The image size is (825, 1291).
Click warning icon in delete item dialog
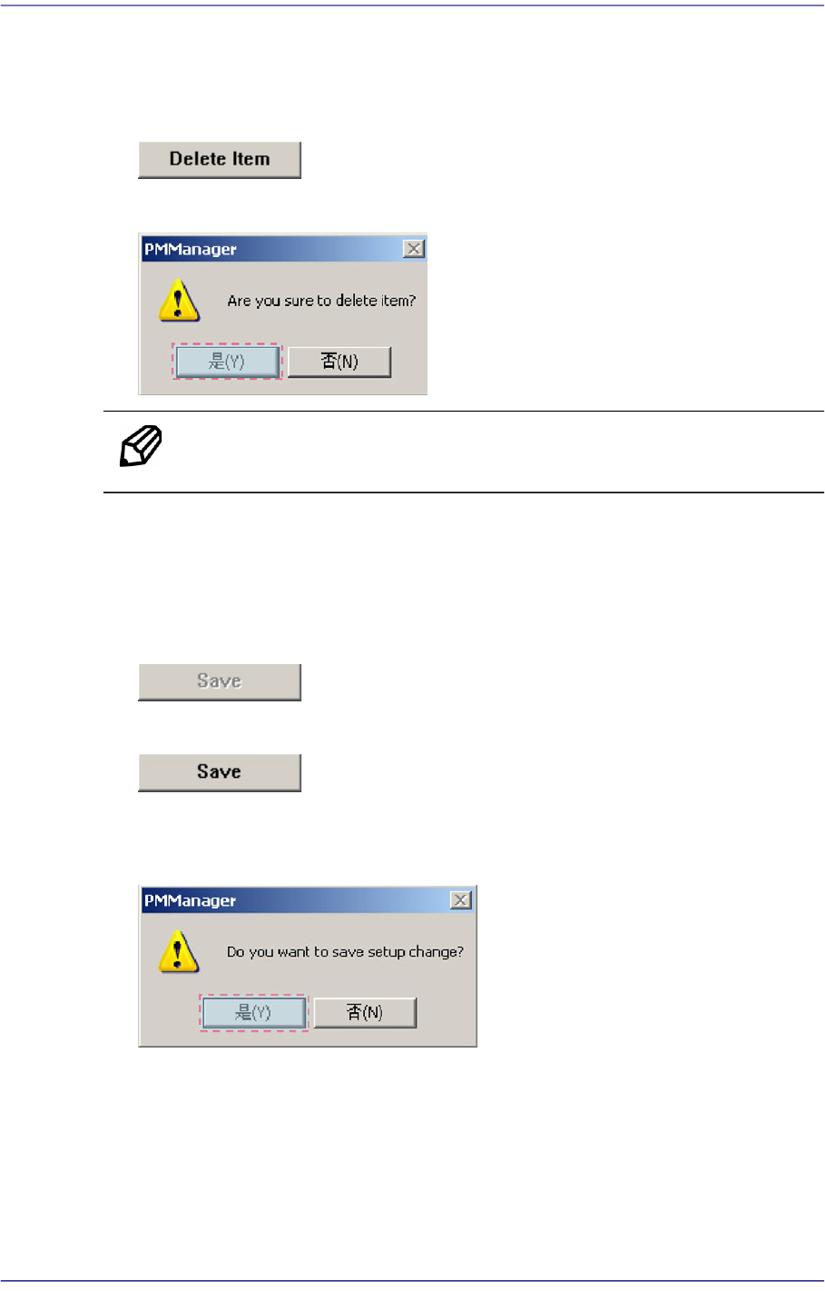(179, 301)
